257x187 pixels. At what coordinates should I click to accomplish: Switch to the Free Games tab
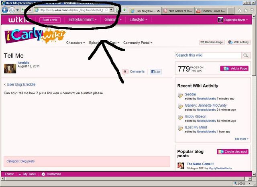coord(178,11)
